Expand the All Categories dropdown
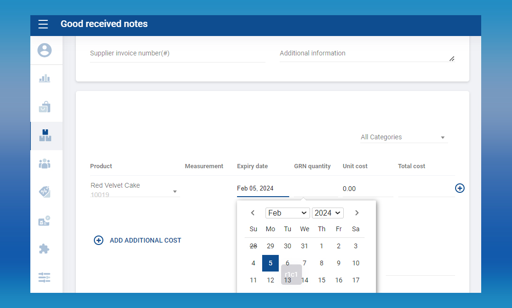Image resolution: width=512 pixels, height=308 pixels. (x=403, y=137)
